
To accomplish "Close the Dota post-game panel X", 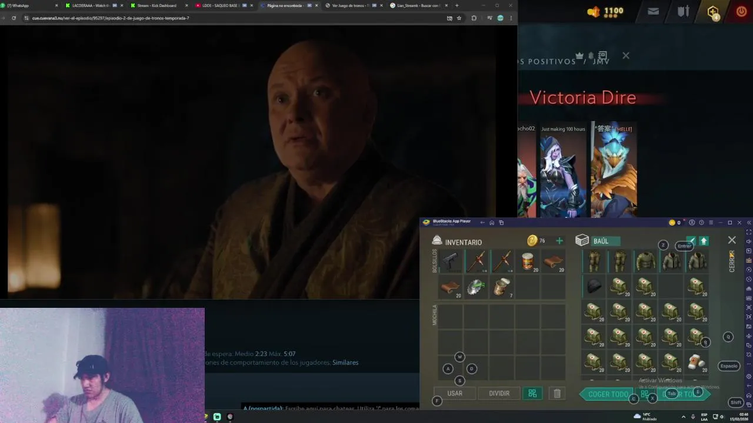I will 626,56.
